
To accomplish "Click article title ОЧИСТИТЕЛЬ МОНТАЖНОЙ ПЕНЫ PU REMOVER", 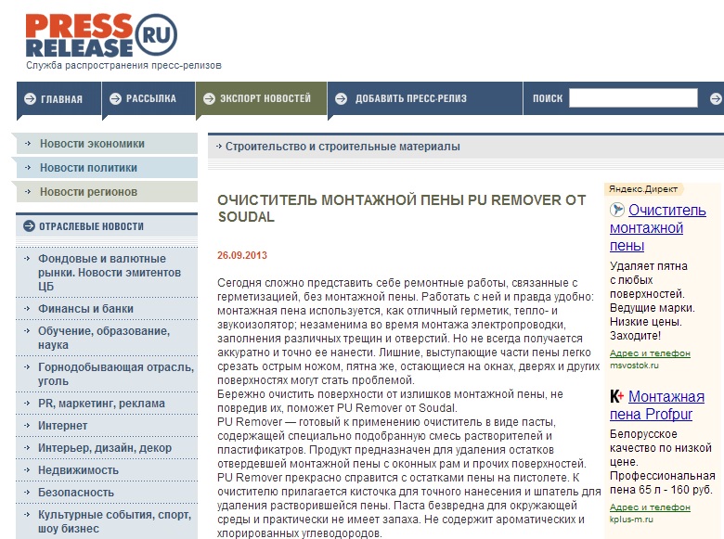I will (402, 208).
